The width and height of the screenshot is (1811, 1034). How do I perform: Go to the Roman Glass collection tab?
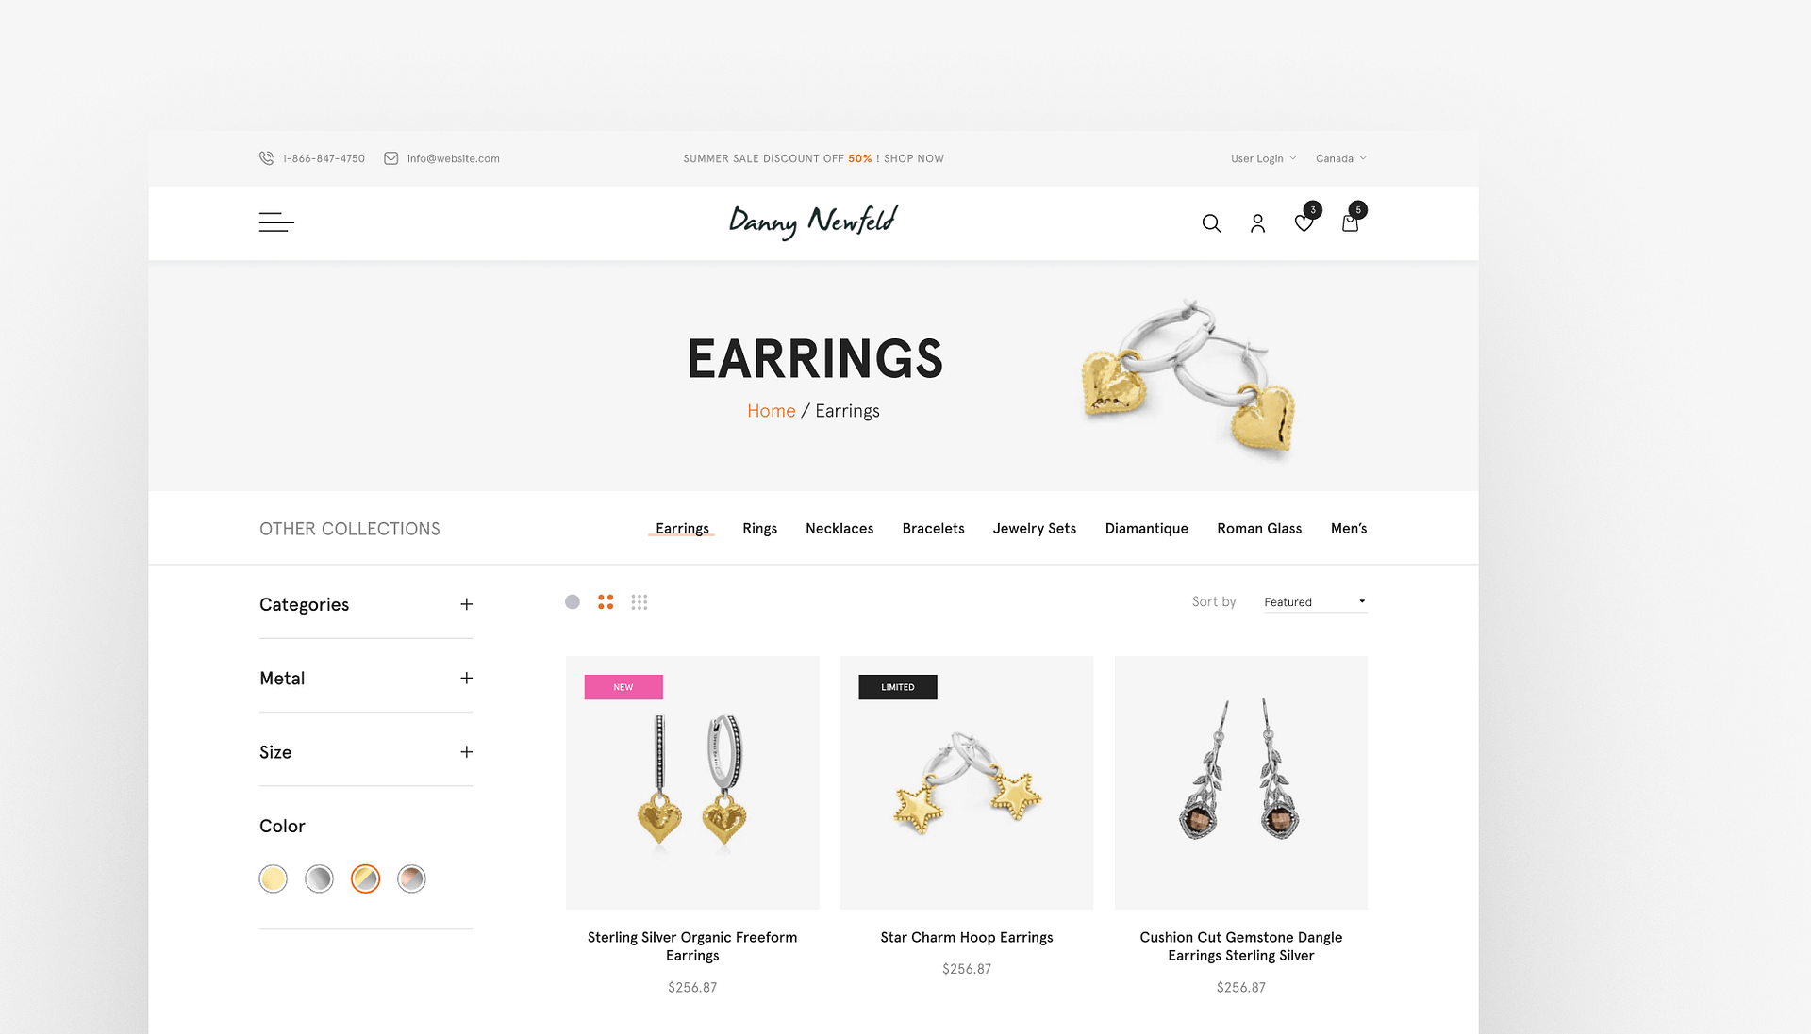(1259, 529)
